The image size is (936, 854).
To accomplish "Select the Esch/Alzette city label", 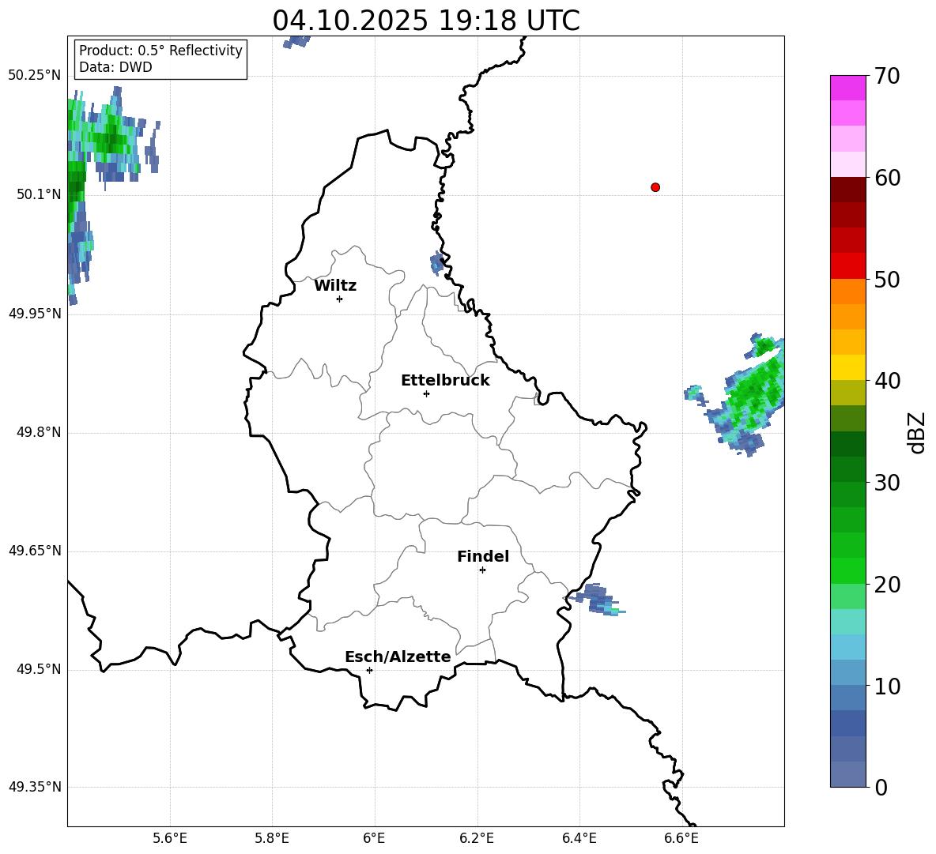I will [398, 656].
